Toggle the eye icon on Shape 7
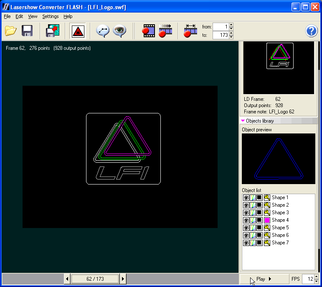322x287 pixels. [246, 243]
